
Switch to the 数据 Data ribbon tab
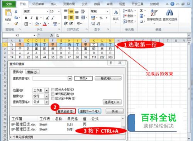coord(97,4)
